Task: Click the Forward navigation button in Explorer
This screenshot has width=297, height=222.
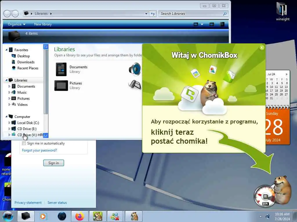Action: coord(15,14)
